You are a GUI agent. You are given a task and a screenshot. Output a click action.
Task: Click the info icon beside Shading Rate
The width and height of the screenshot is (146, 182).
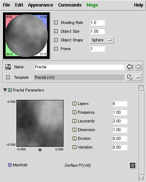pyautogui.click(x=56, y=23)
